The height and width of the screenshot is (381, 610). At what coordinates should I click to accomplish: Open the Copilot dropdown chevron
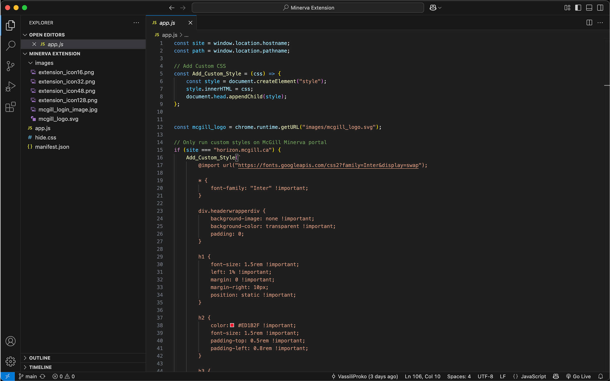440,8
